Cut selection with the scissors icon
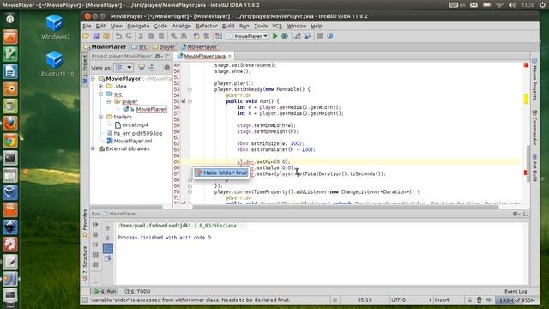Screen dimensions: 549x309 pos(141,36)
